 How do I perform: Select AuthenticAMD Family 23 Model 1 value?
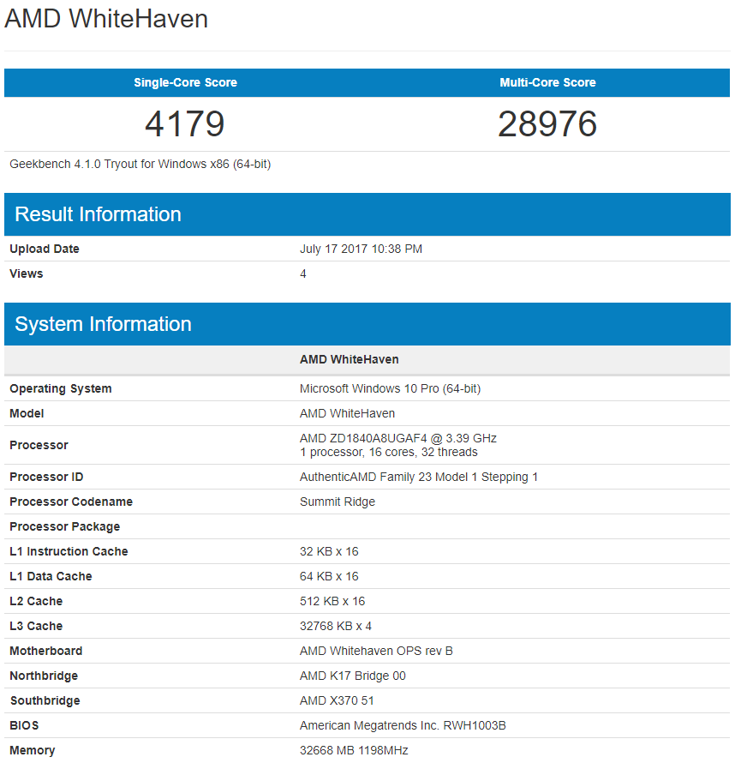[x=419, y=477]
